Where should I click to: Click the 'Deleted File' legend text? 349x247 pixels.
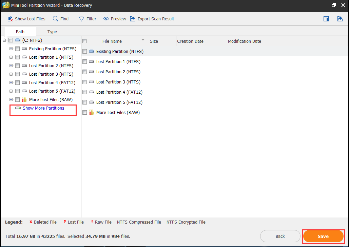pyautogui.click(x=45, y=222)
